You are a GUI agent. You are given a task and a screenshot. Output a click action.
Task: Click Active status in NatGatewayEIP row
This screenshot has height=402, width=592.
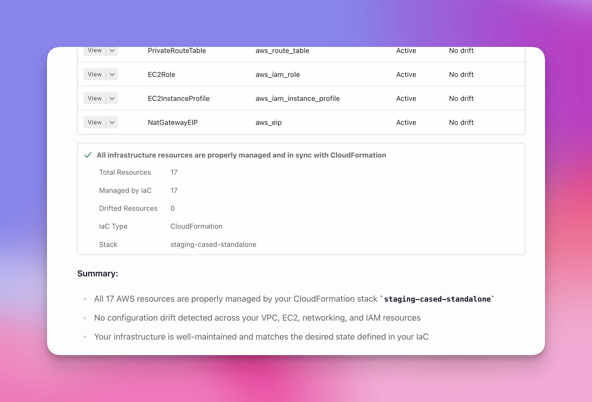click(x=406, y=122)
